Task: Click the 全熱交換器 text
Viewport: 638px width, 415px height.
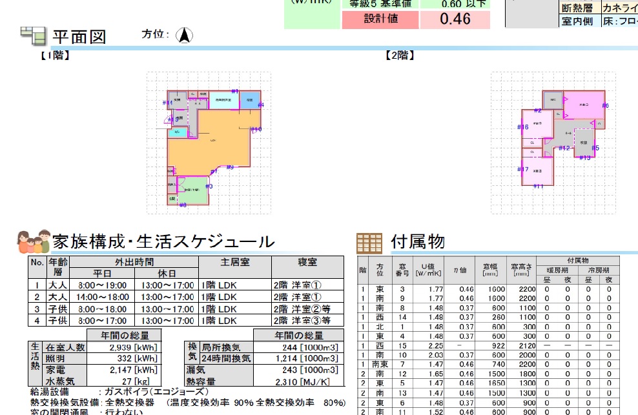Action: [130, 402]
